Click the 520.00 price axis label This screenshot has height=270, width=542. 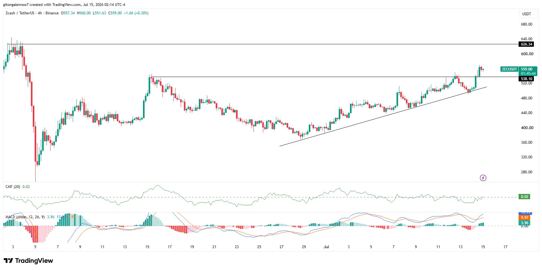pyautogui.click(x=527, y=83)
